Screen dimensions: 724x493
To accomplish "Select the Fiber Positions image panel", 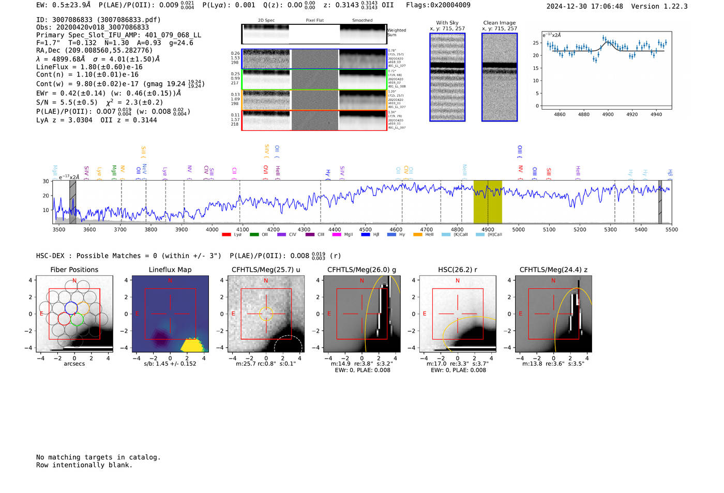I will pyautogui.click(x=74, y=314).
